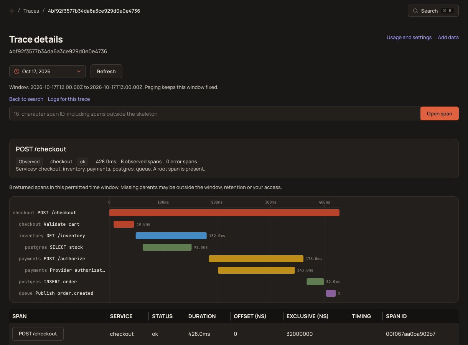Click the 32000000 exclusive value cell

[x=299, y=334]
